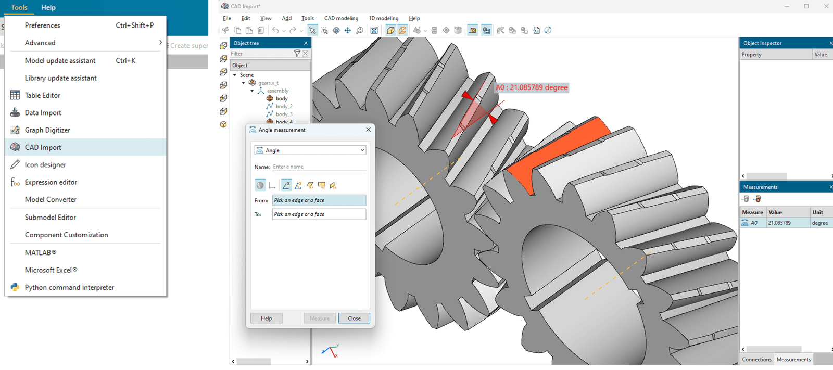Open the undo history dropdown arrow
This screenshot has height=370, width=833.
(x=284, y=31)
